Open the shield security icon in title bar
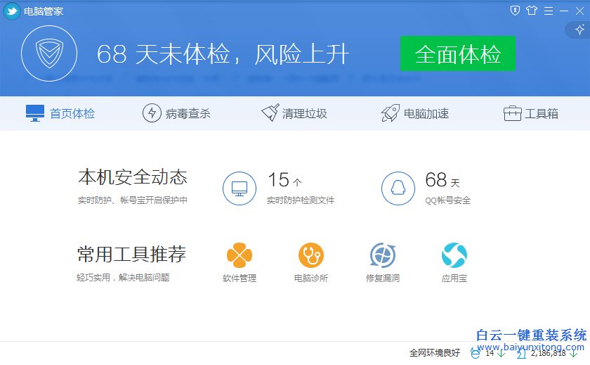The width and height of the screenshot is (590, 365). point(515,11)
